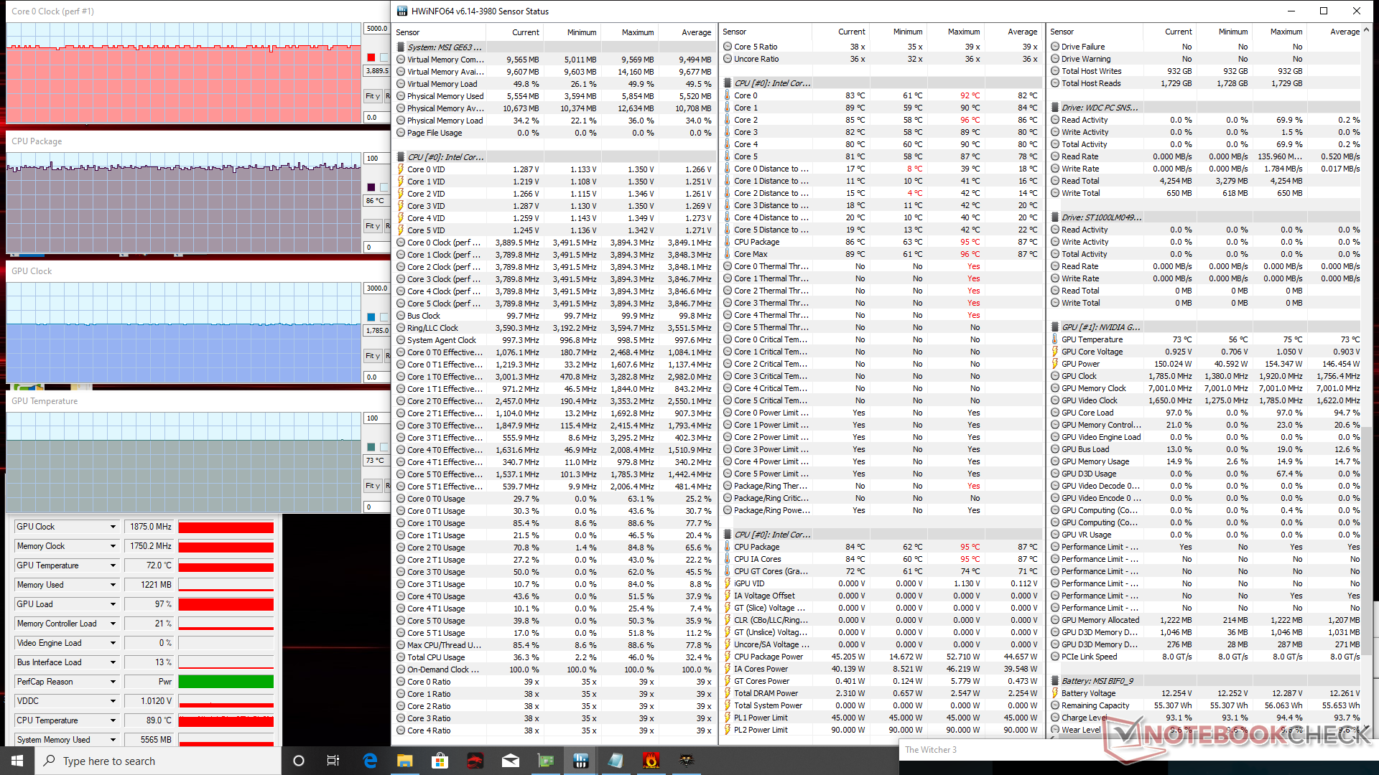The image size is (1379, 775).
Task: Click the Battery MSI BIF0_9 group icon
Action: click(x=1055, y=681)
